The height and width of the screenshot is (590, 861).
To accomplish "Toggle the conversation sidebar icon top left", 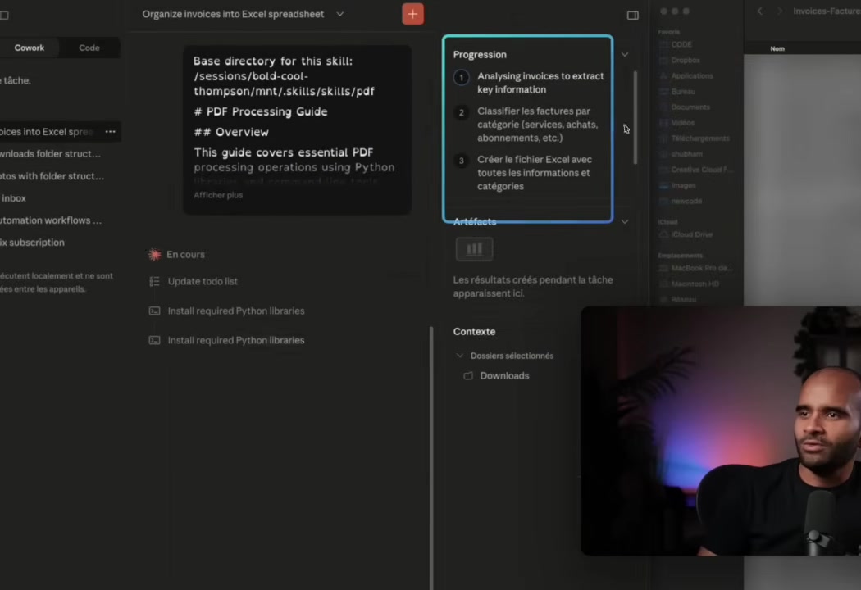I will (x=5, y=15).
